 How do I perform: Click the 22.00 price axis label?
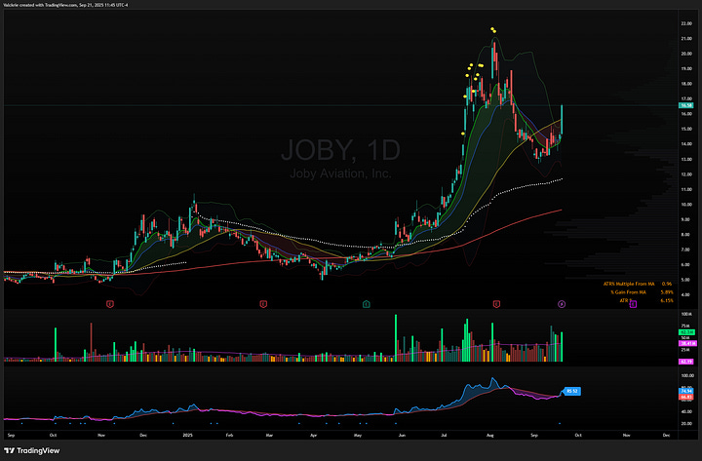click(x=686, y=23)
